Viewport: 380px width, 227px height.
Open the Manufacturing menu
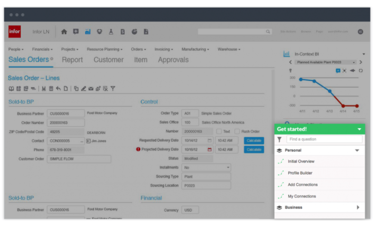195,49
